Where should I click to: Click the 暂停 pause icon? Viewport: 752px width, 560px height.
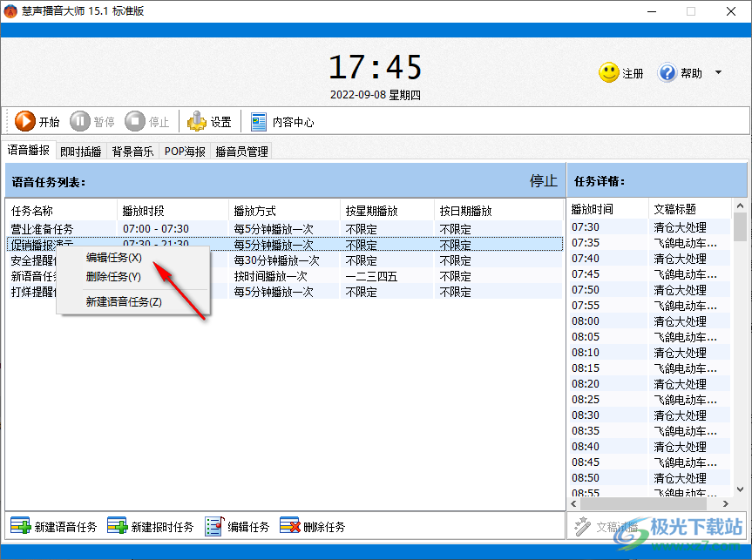pyautogui.click(x=78, y=121)
